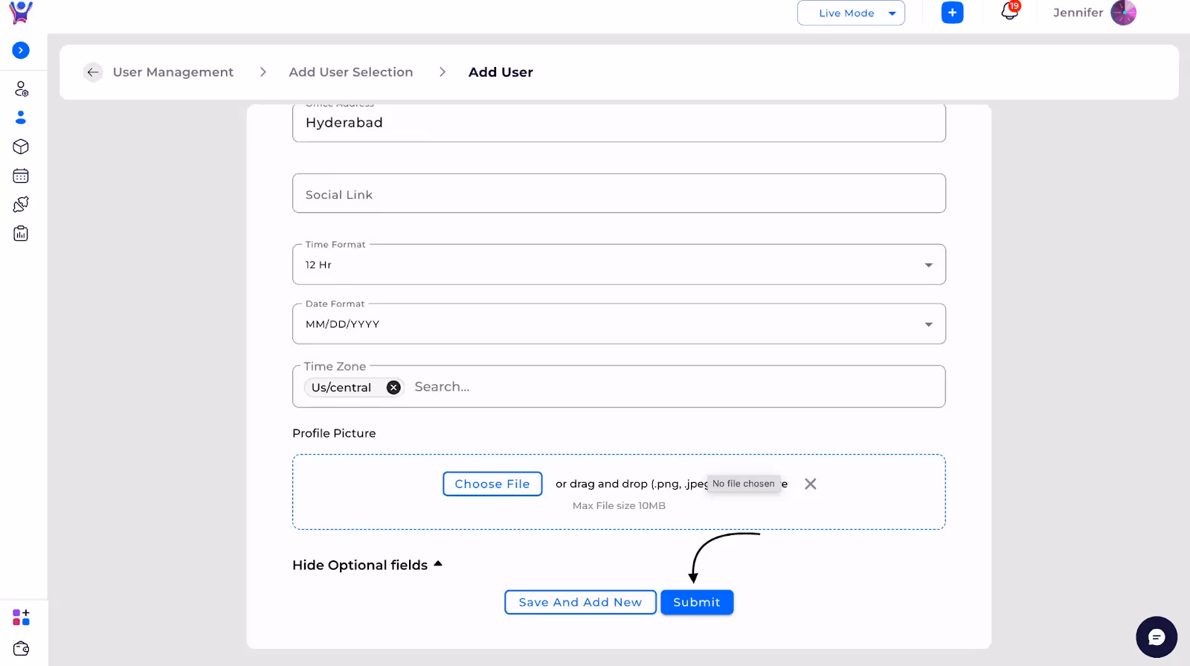Viewport: 1190px width, 666px height.
Task: Open the calendar icon in sidebar
Action: click(x=21, y=176)
